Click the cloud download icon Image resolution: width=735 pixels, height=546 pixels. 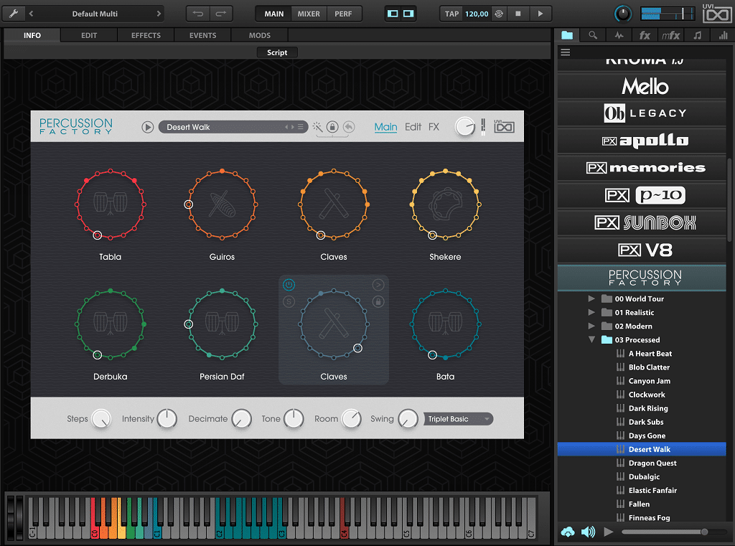pos(568,532)
